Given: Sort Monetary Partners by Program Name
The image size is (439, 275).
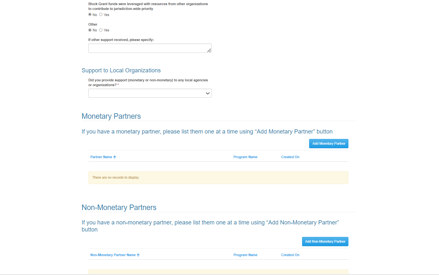Looking at the screenshot, I should [x=245, y=157].
